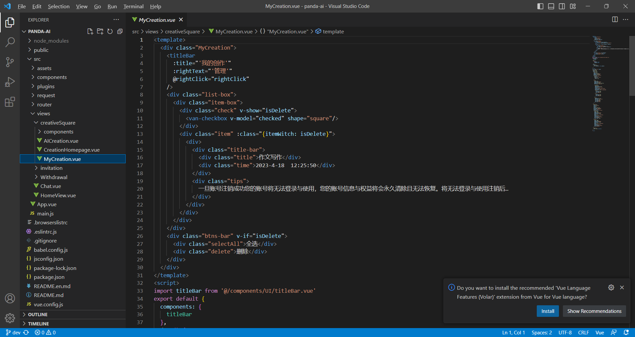This screenshot has height=337, width=635.
Task: Open the Accounts menu icon
Action: (x=10, y=298)
